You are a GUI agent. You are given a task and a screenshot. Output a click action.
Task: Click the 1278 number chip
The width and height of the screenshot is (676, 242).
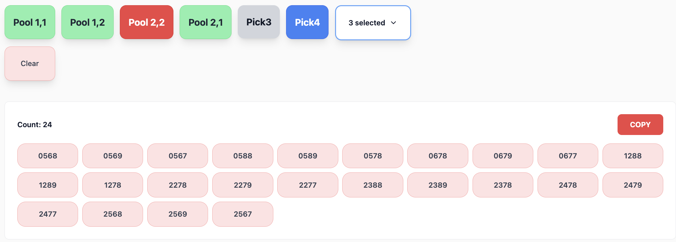(113, 185)
